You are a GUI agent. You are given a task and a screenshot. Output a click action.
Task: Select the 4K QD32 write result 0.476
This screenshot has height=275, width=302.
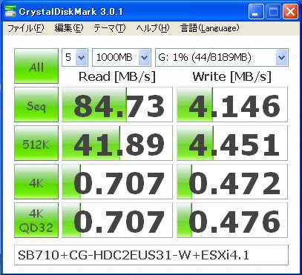pyautogui.click(x=232, y=220)
